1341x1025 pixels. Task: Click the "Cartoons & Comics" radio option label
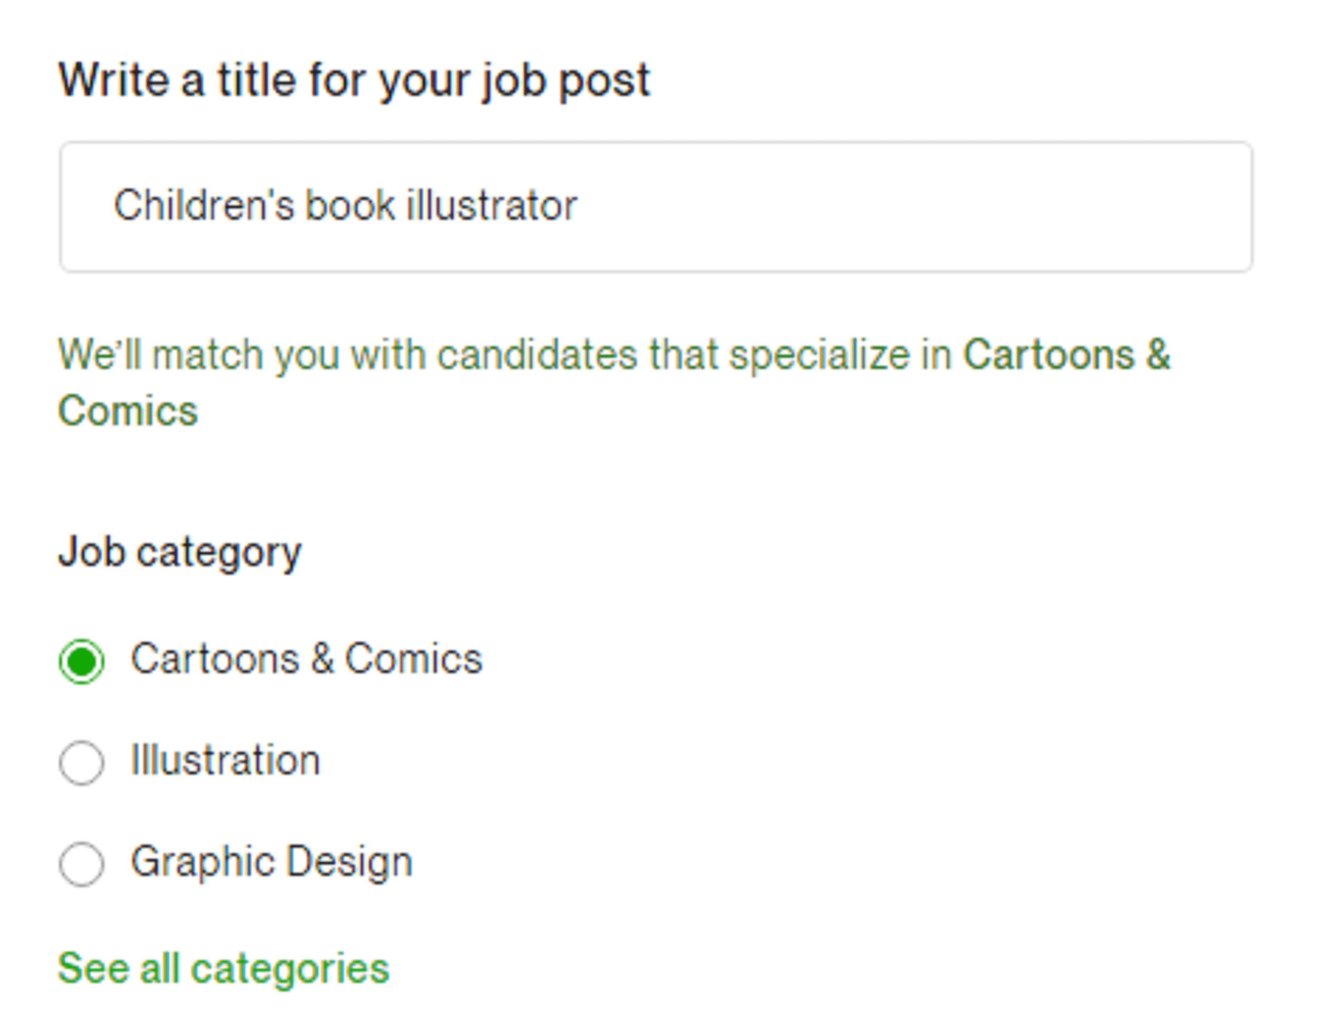coord(306,660)
